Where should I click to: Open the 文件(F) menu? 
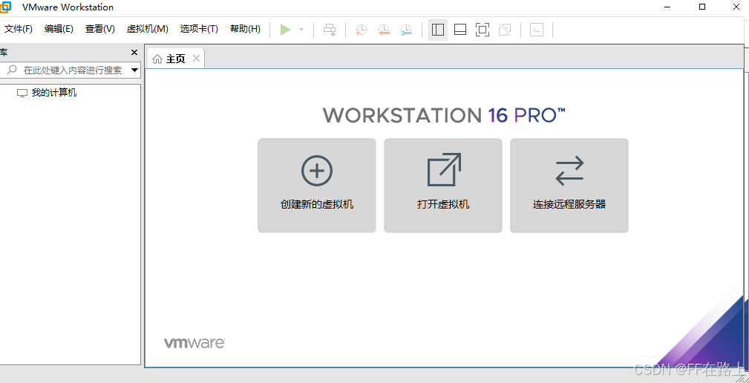pyautogui.click(x=18, y=29)
